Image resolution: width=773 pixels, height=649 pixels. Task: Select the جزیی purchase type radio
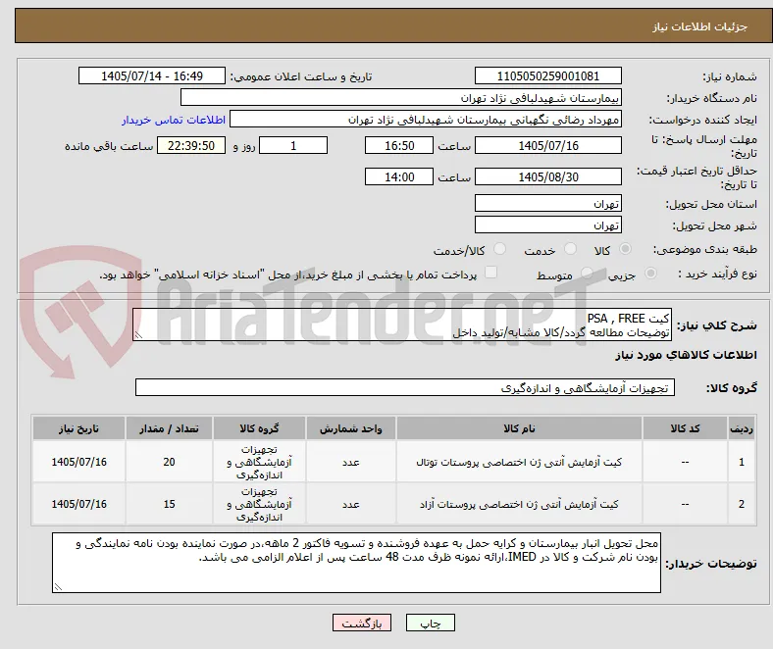tap(650, 273)
